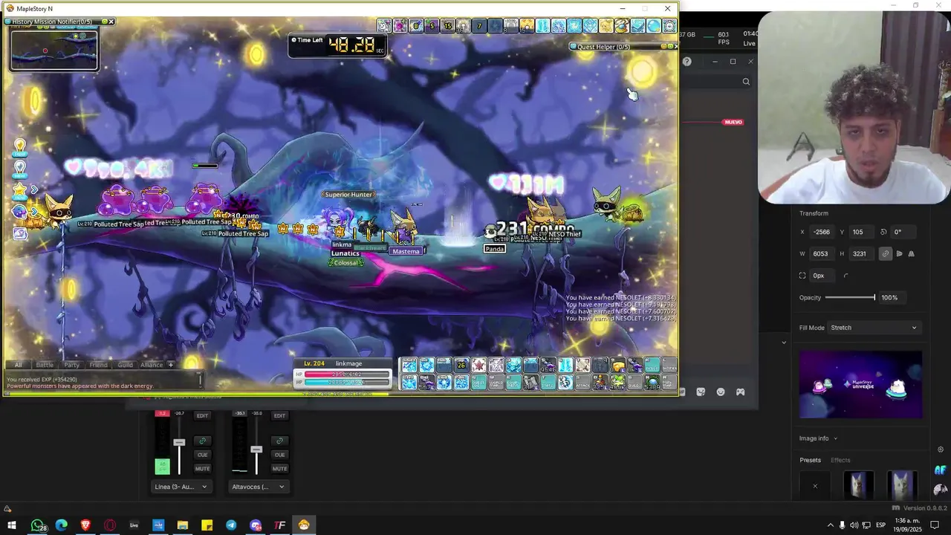Click the flip vertical icon
The image size is (951, 535).
912,253
